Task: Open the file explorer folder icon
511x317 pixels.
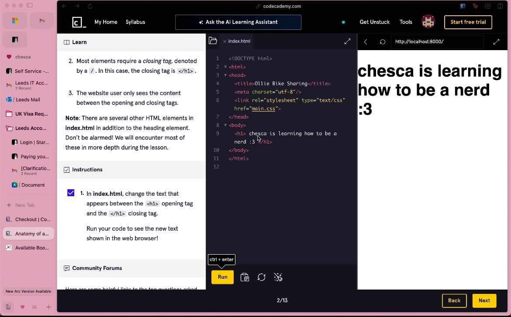Action: pyautogui.click(x=213, y=41)
